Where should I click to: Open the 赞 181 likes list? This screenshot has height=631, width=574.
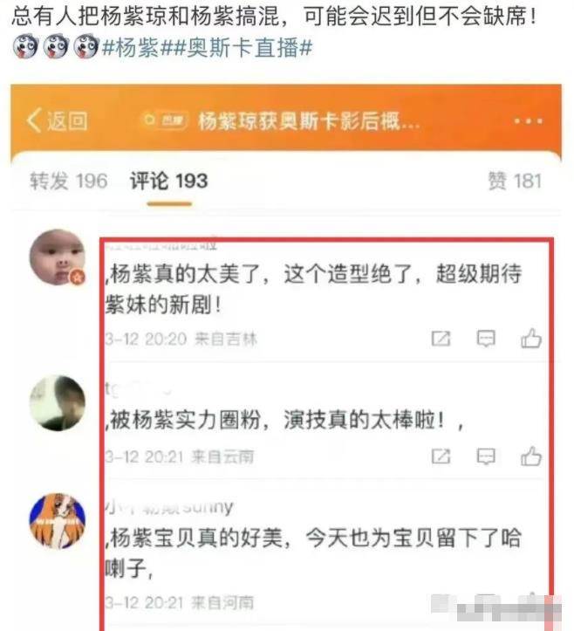[515, 181]
